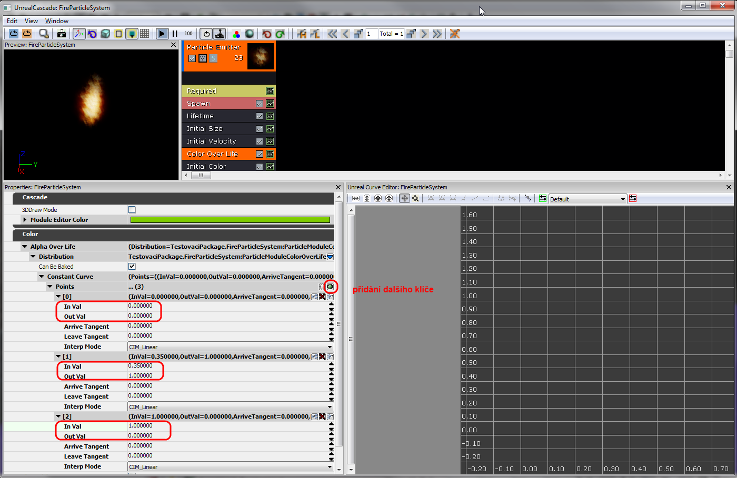Select the Initial Velocity module

228,141
